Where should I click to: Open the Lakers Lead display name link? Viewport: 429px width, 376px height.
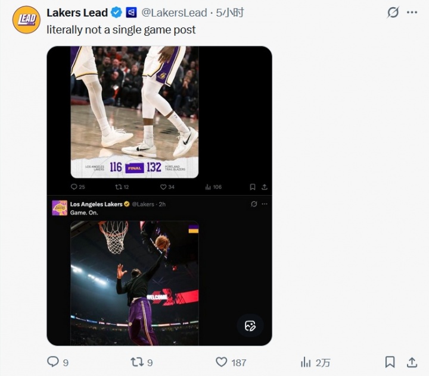click(x=77, y=12)
